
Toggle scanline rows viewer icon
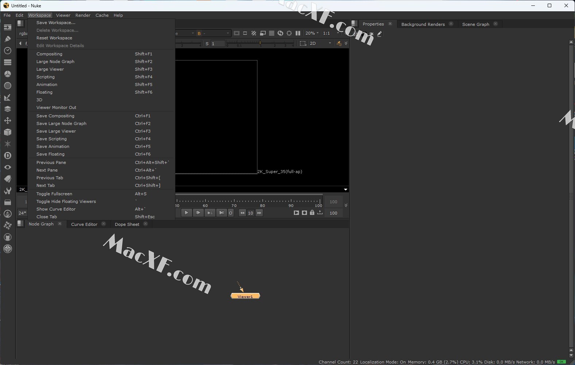coord(272,33)
